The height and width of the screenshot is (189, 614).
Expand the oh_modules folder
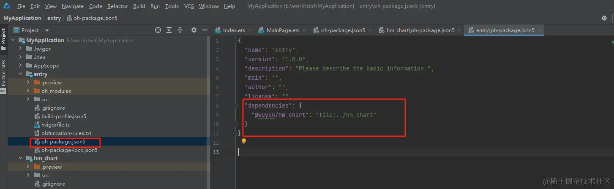coord(28,91)
